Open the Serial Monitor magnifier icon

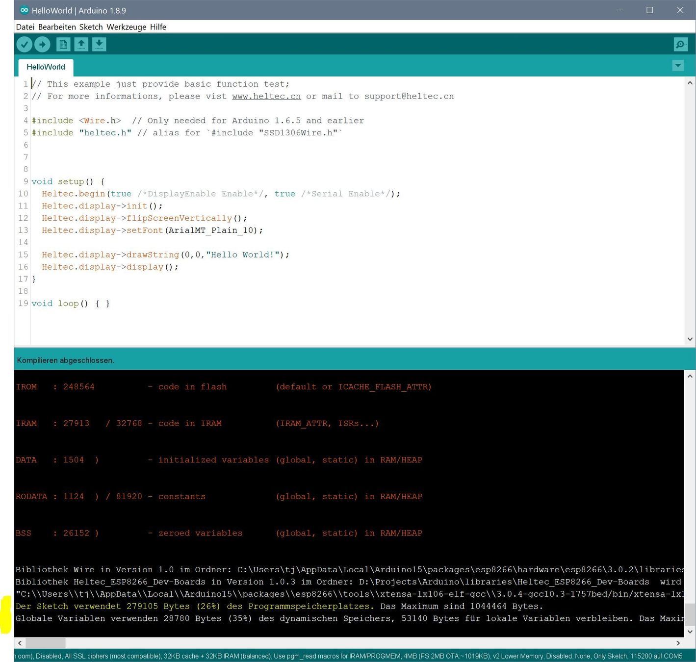[x=681, y=45]
